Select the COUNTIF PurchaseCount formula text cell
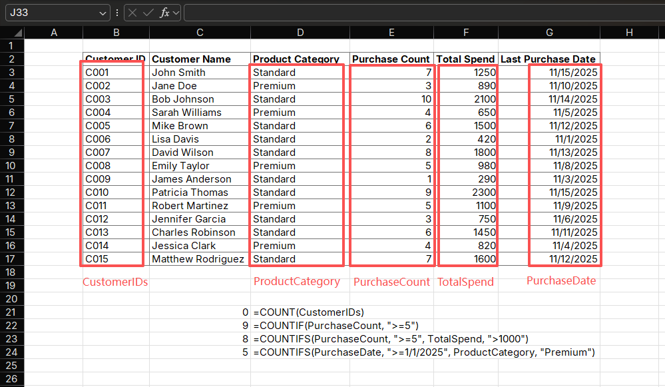 336,326
